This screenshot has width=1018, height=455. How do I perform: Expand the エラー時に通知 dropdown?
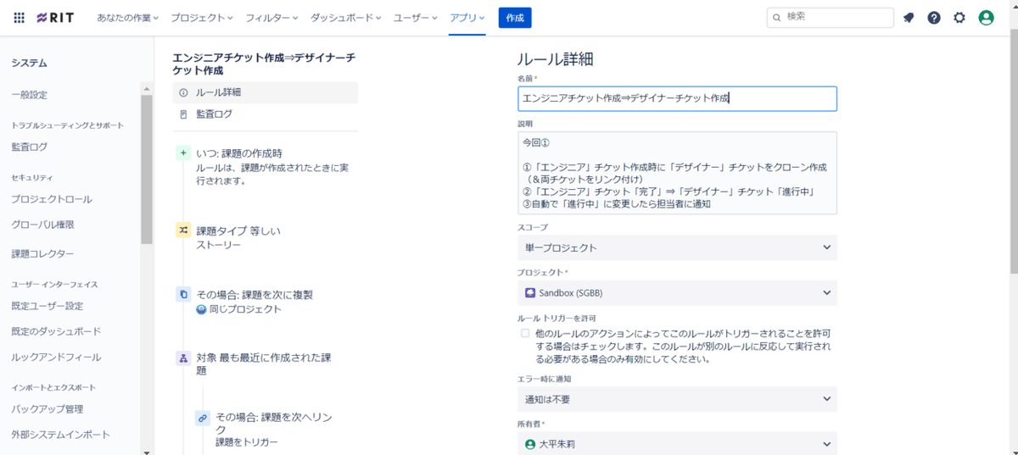[x=677, y=399]
